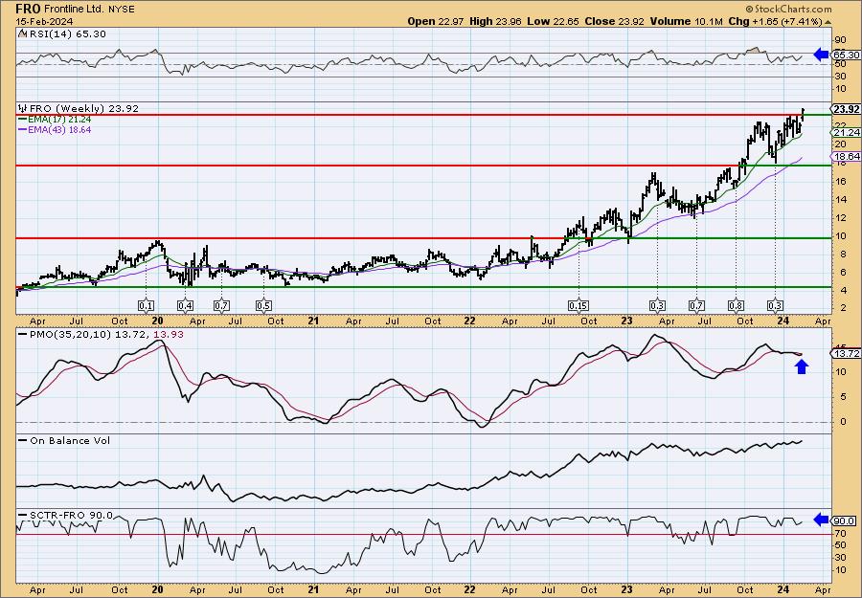Click the RSI area icon beside RSI(14)
Screen dimensions: 862x598
point(22,34)
